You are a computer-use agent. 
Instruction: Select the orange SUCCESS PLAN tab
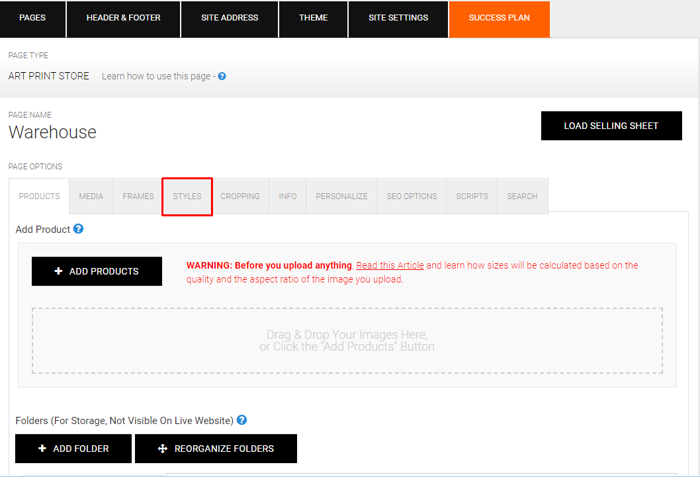[x=500, y=19]
